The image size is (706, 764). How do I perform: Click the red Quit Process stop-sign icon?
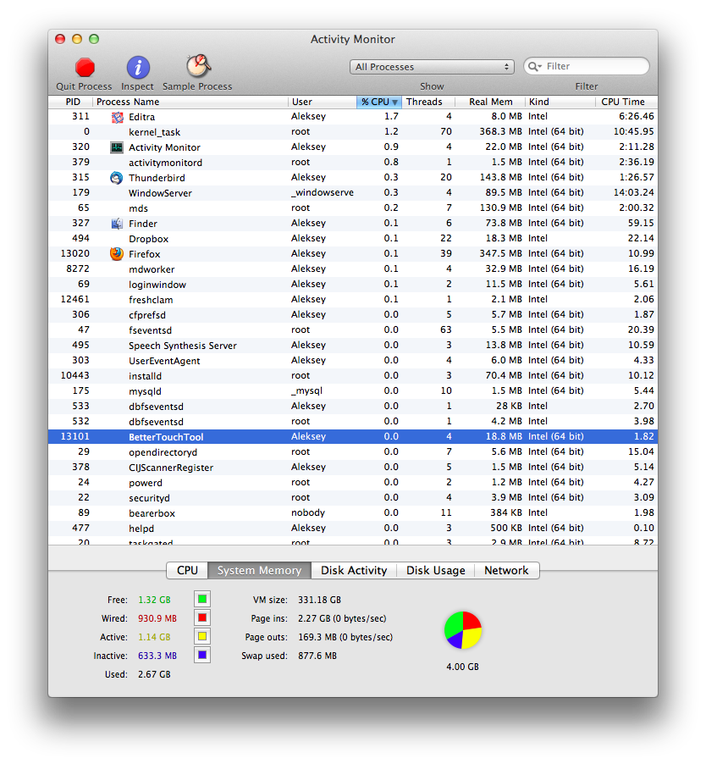tap(85, 68)
